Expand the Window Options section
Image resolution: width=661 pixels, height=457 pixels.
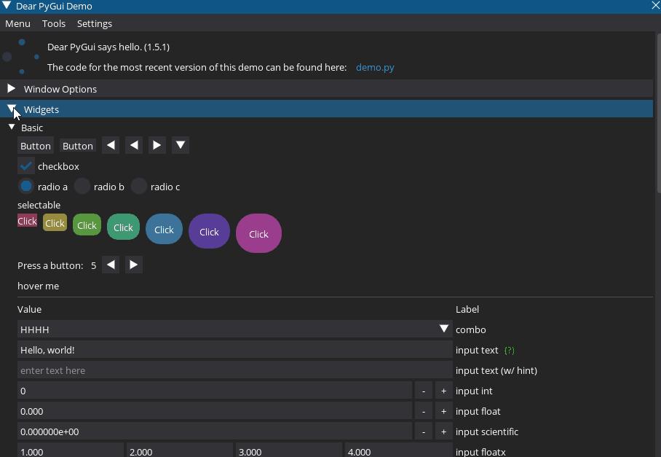point(60,89)
